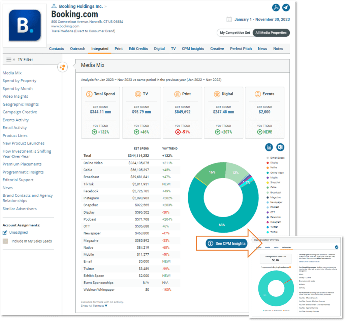Screen dimensions: 345x321
Task: Open the Outreach tab
Action: [78, 49]
